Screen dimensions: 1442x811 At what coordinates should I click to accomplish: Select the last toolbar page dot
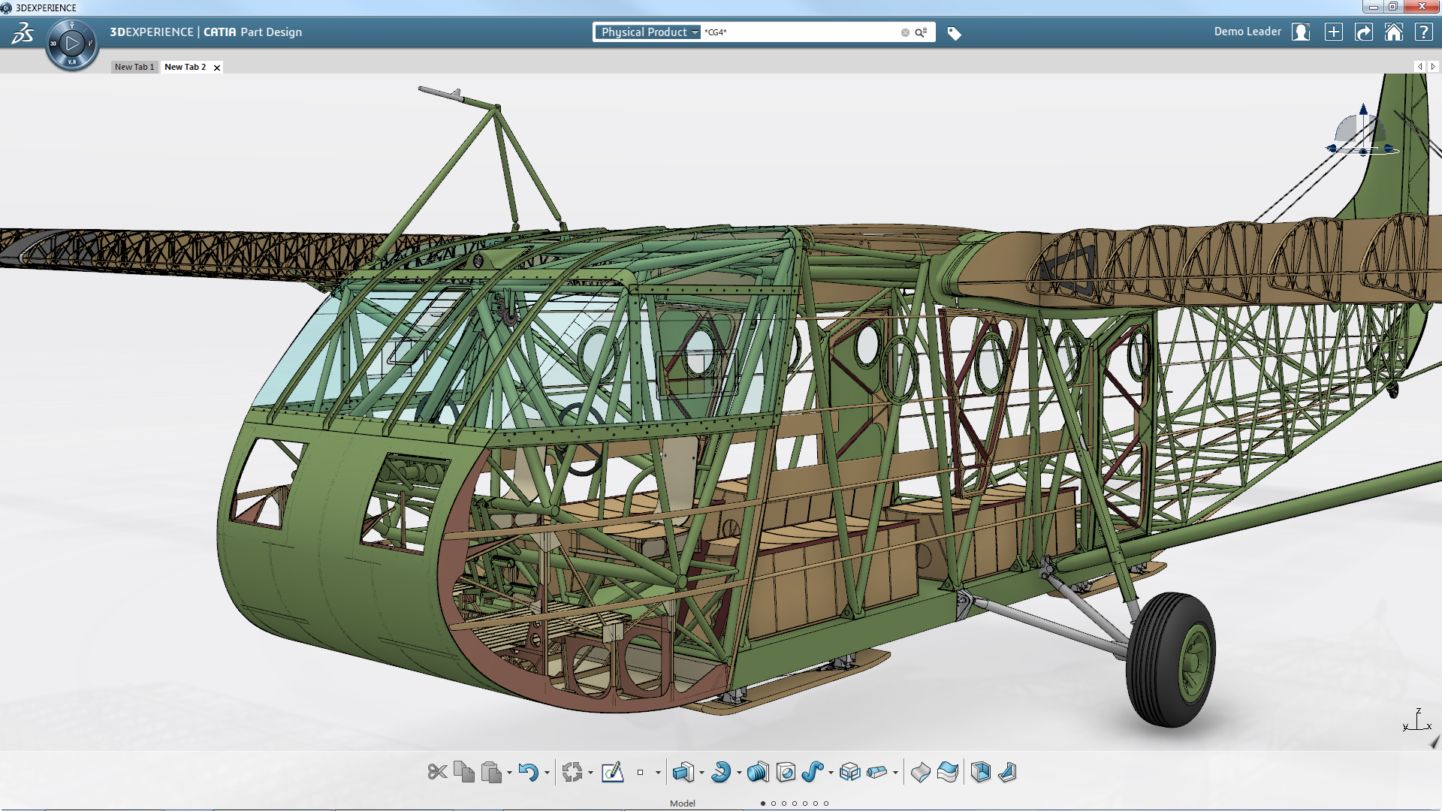(x=826, y=803)
